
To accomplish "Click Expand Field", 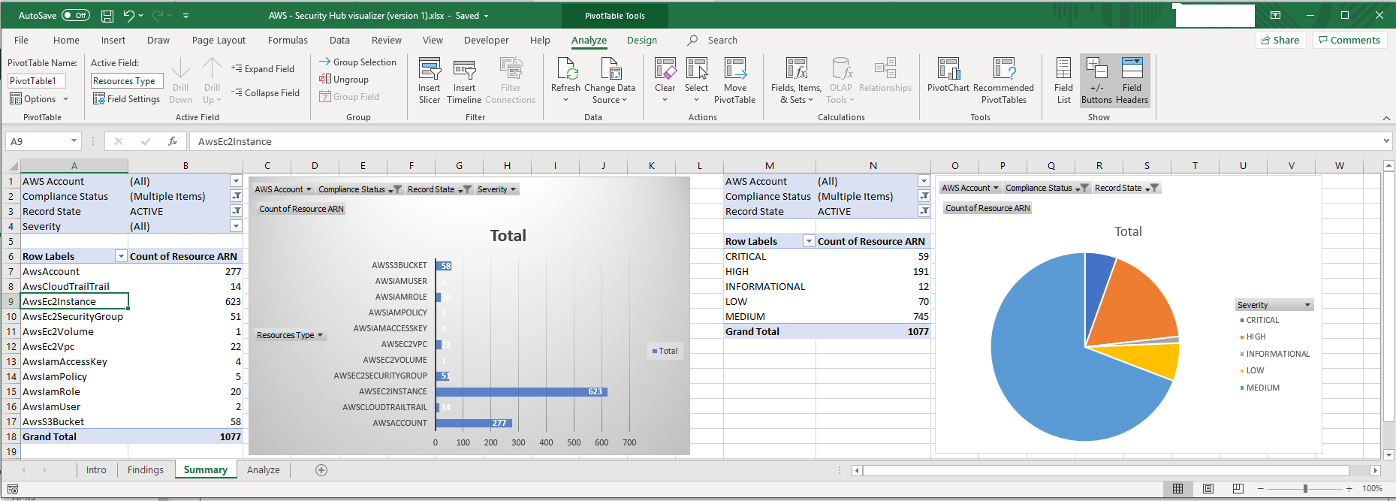I will click(263, 68).
